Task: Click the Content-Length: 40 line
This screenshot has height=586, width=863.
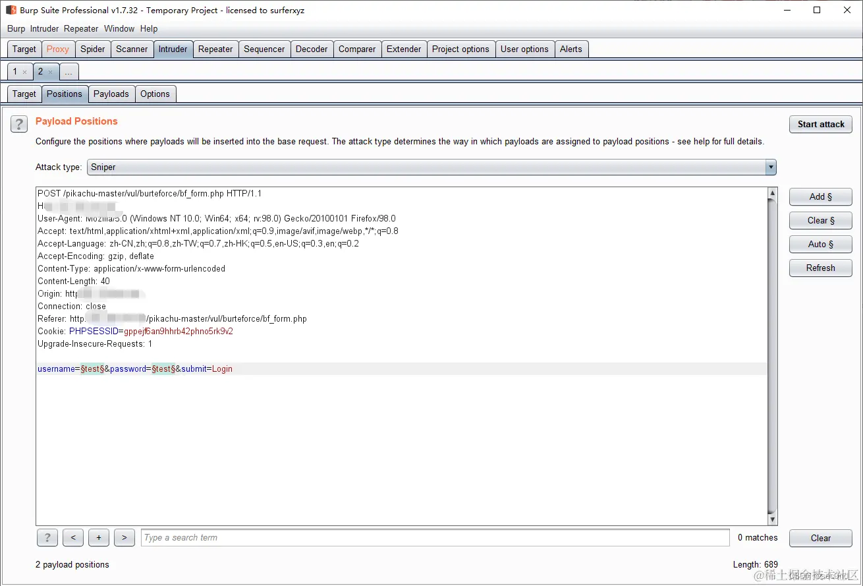Action: [74, 281]
